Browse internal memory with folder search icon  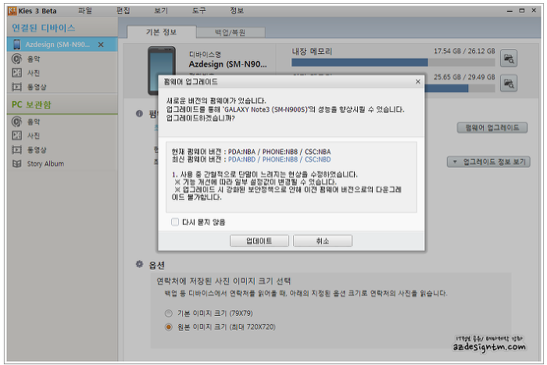tap(509, 59)
